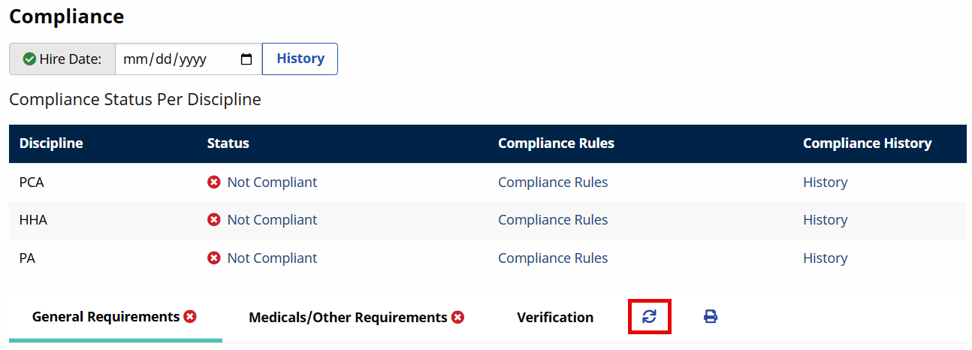This screenshot has height=350, width=972.
Task: Switch to the General Requirements tab
Action: pyautogui.click(x=106, y=317)
